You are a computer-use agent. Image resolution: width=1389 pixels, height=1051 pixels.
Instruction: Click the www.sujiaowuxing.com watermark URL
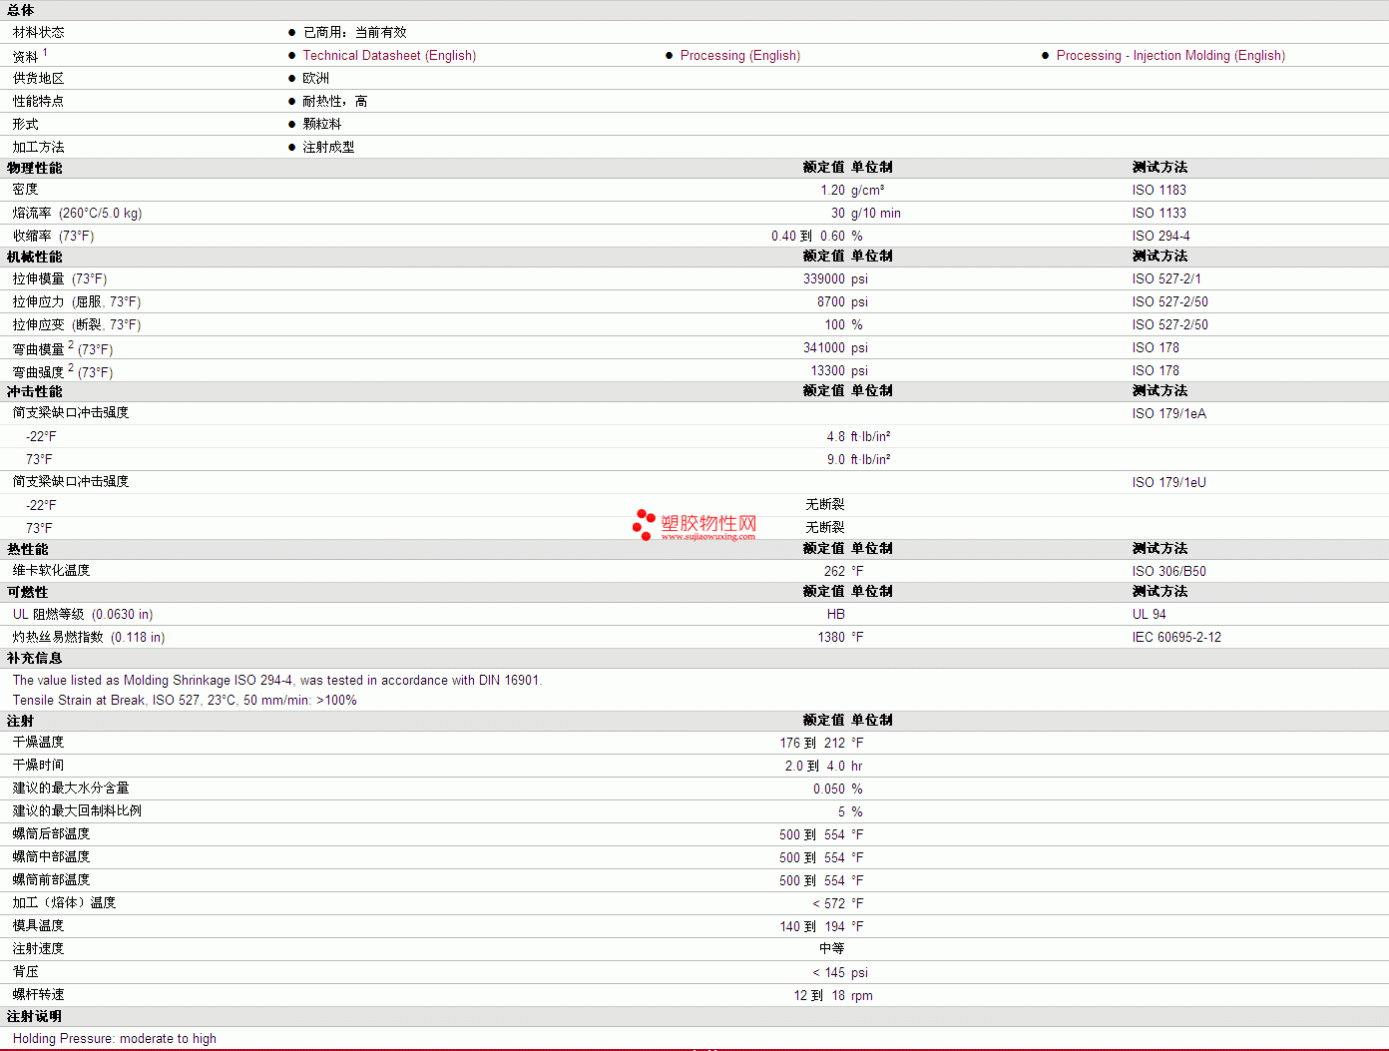click(x=707, y=537)
